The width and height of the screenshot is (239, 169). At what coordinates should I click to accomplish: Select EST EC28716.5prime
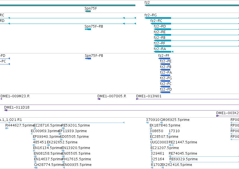[35, 128]
